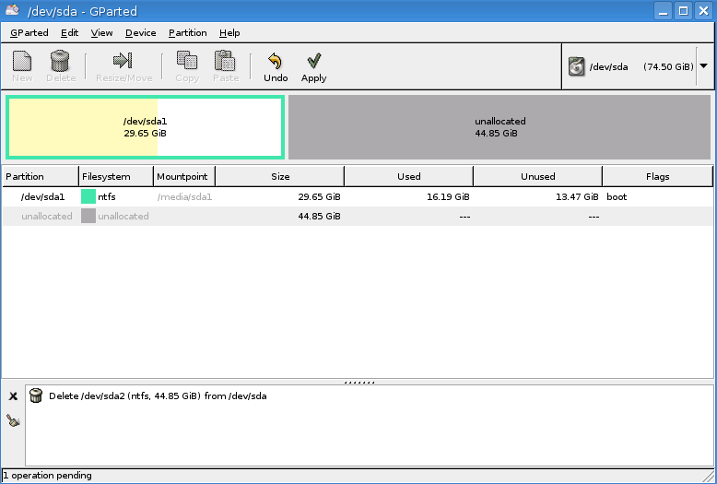Image resolution: width=717 pixels, height=484 pixels.
Task: Select the /dev/sda1 block in disk map
Action: tap(145, 127)
